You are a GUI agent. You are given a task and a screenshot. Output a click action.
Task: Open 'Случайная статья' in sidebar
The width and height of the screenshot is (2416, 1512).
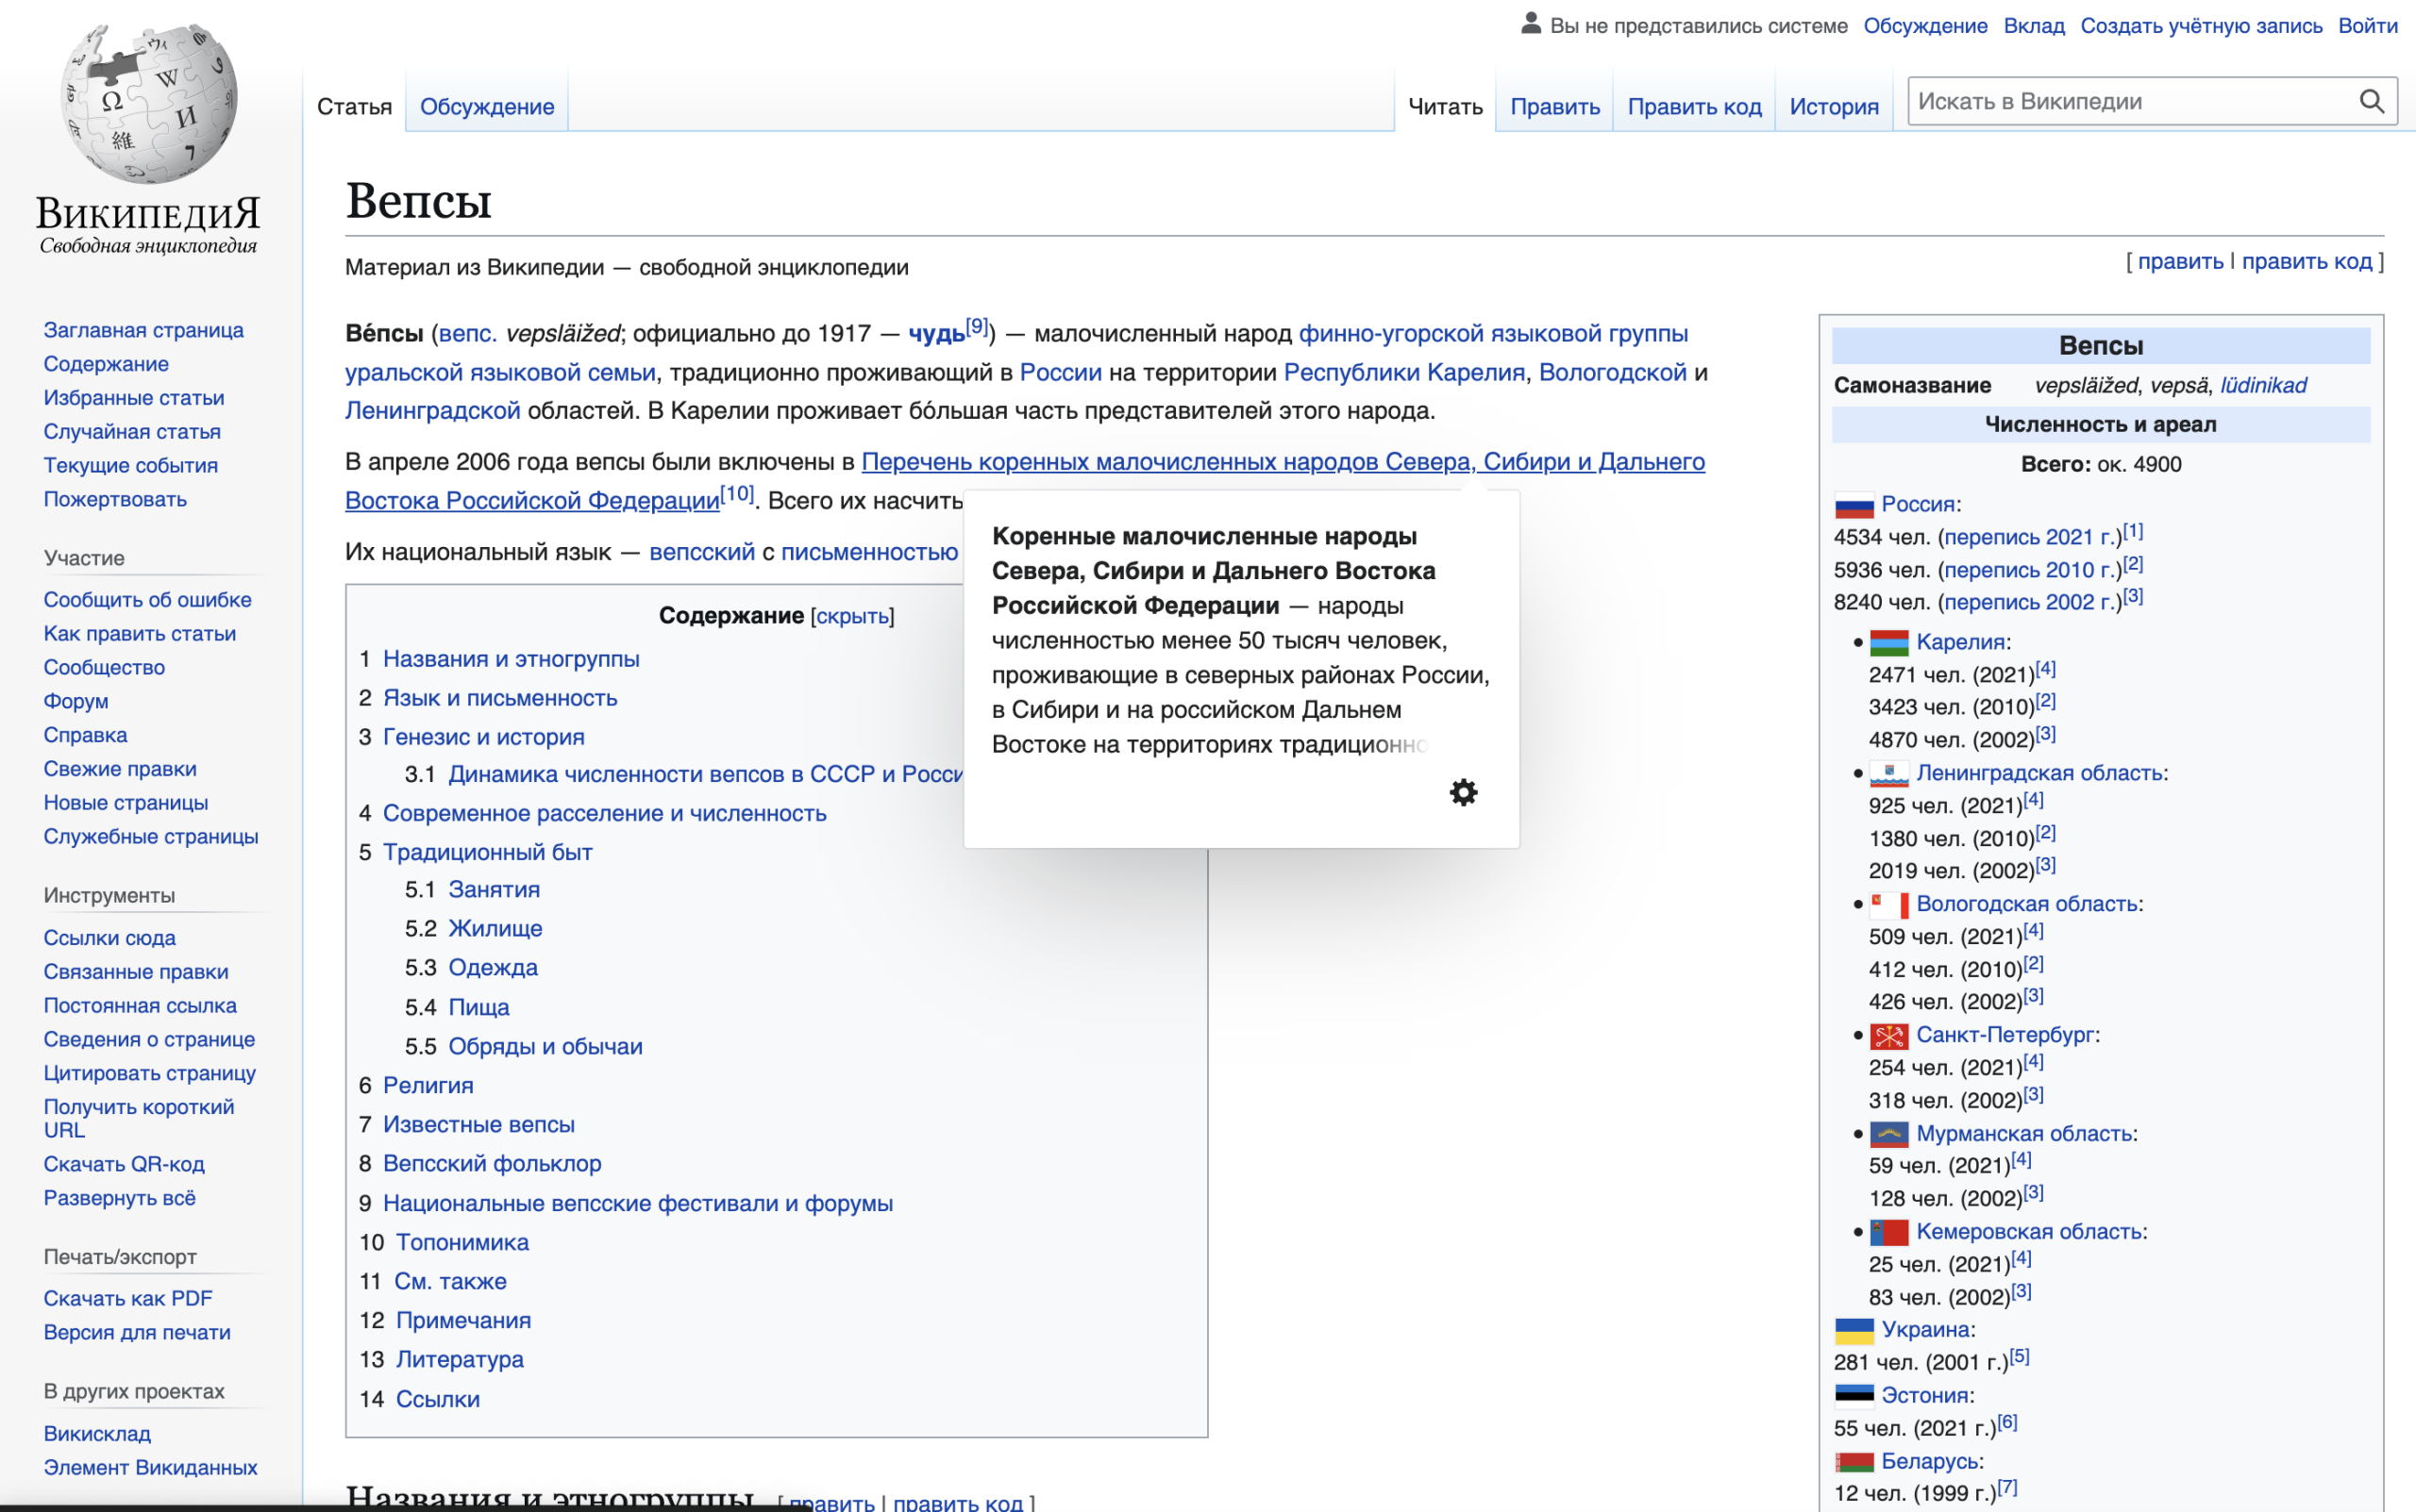pos(132,431)
